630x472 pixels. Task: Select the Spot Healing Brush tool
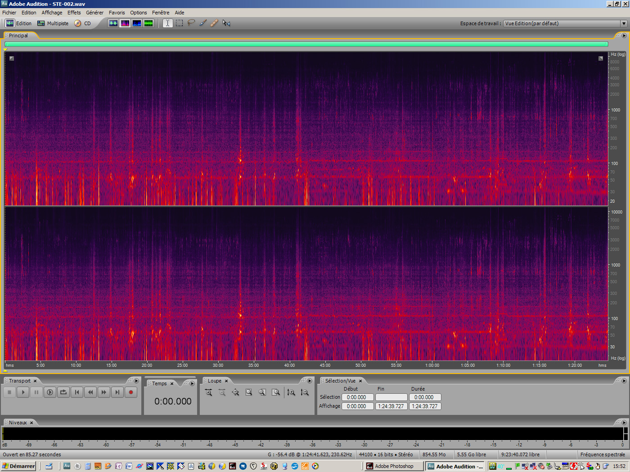pos(214,23)
